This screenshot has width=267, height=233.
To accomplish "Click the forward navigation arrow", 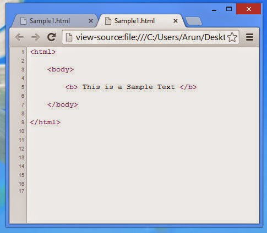I will [35, 37].
